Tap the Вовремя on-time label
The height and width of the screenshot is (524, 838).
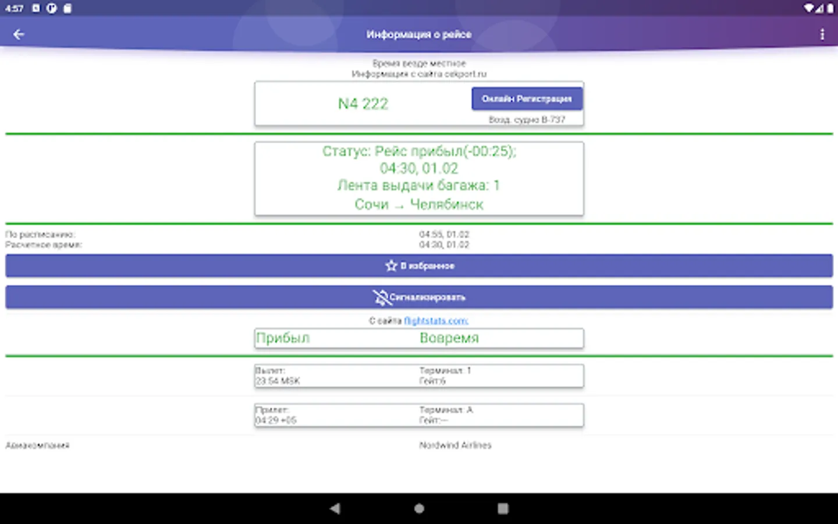449,338
